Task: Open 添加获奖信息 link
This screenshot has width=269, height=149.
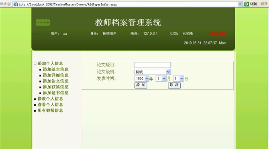Action: (55, 87)
